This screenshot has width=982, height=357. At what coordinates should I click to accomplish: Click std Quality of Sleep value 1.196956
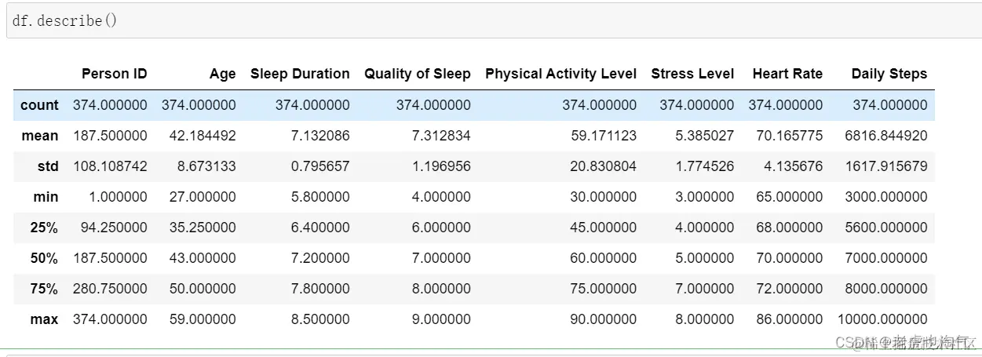441,166
